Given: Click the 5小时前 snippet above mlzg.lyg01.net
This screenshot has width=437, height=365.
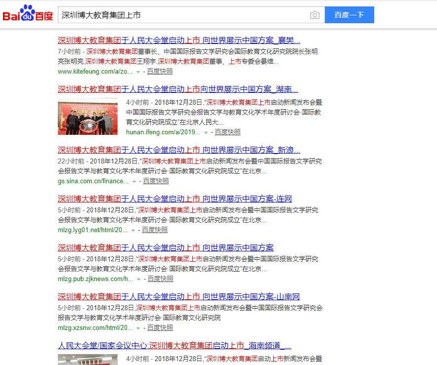Looking at the screenshot, I should 188,215.
